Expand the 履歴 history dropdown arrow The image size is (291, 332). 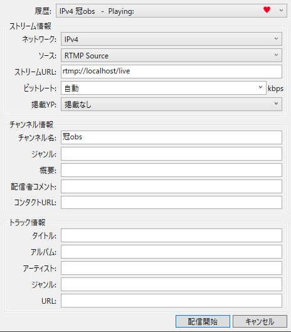coord(281,10)
